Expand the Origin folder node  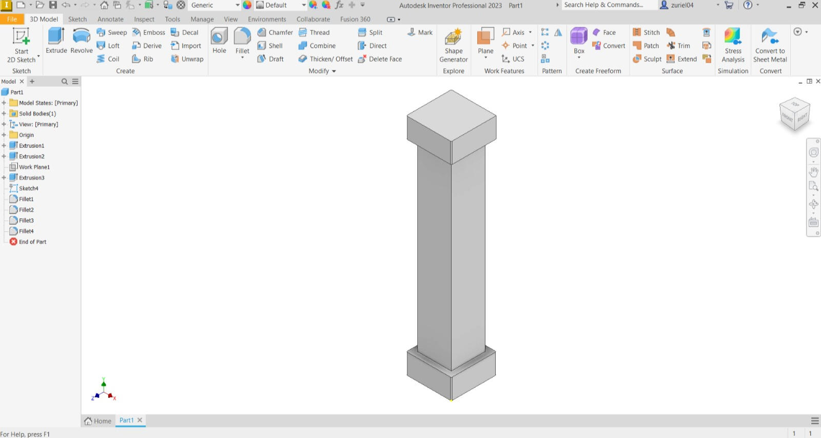tap(4, 135)
